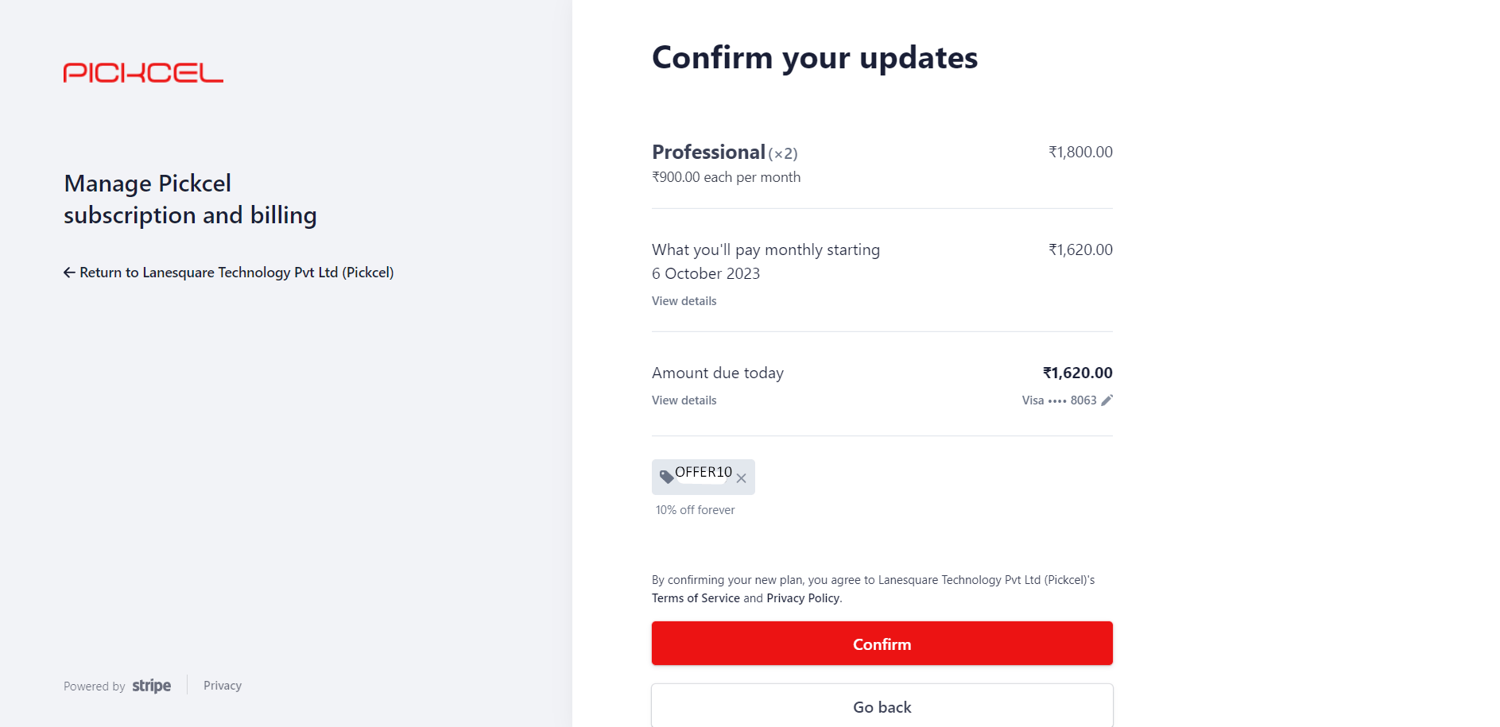Open the Terms of Service link

pyautogui.click(x=695, y=597)
